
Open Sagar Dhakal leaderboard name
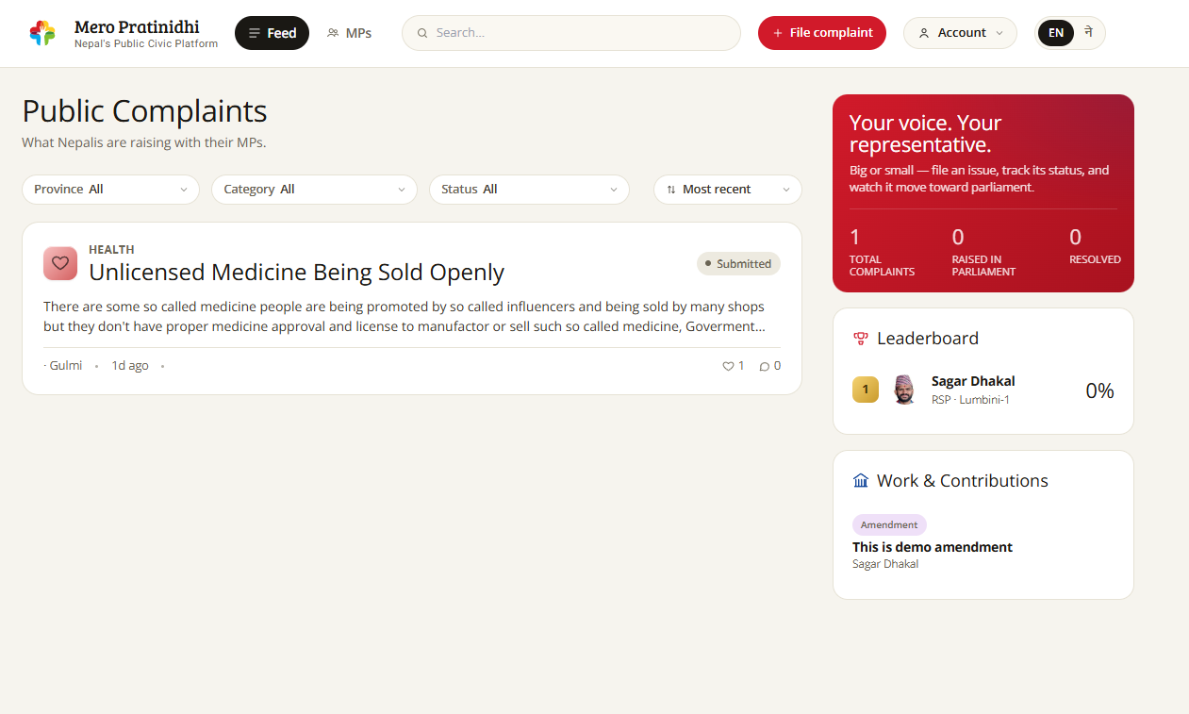973,381
